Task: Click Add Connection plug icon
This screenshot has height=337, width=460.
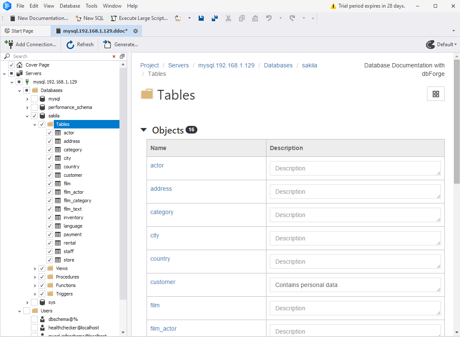Action: [x=9, y=45]
